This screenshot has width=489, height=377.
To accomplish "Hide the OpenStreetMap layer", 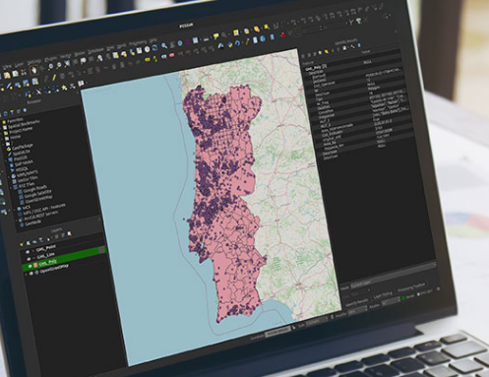I will [x=31, y=273].
